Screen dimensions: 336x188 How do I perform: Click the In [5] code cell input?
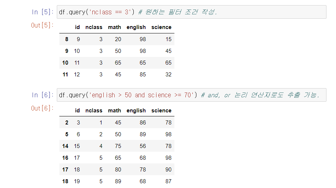[x=191, y=12]
